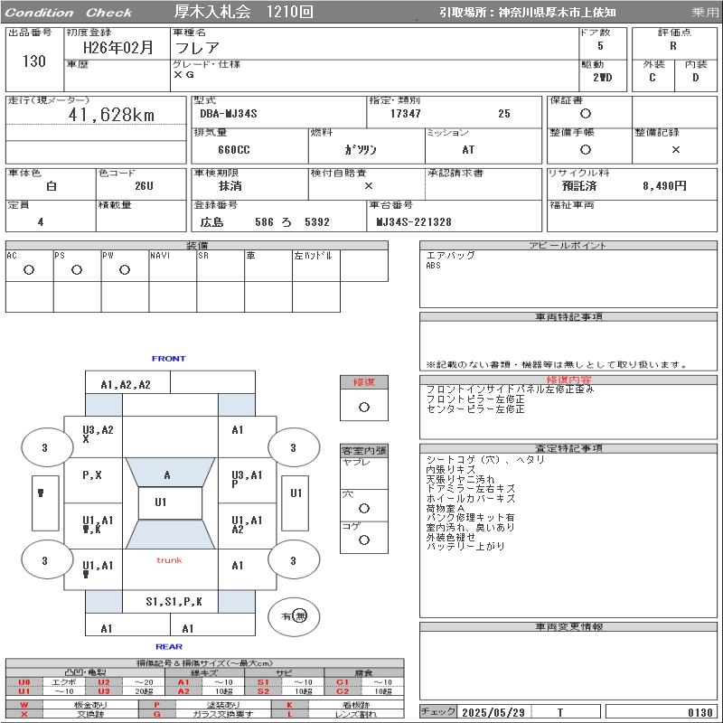
Task: Click the U1 mark on the car roof
Action: (160, 502)
